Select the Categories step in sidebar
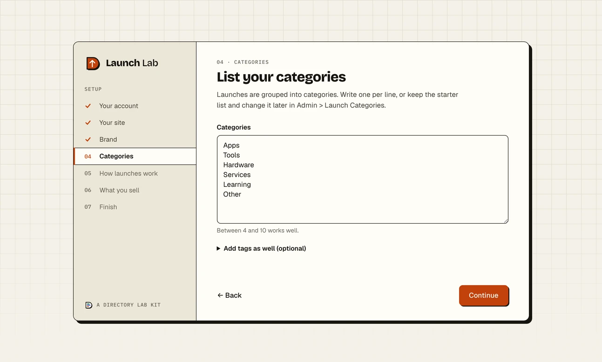The width and height of the screenshot is (602, 362). click(135, 156)
